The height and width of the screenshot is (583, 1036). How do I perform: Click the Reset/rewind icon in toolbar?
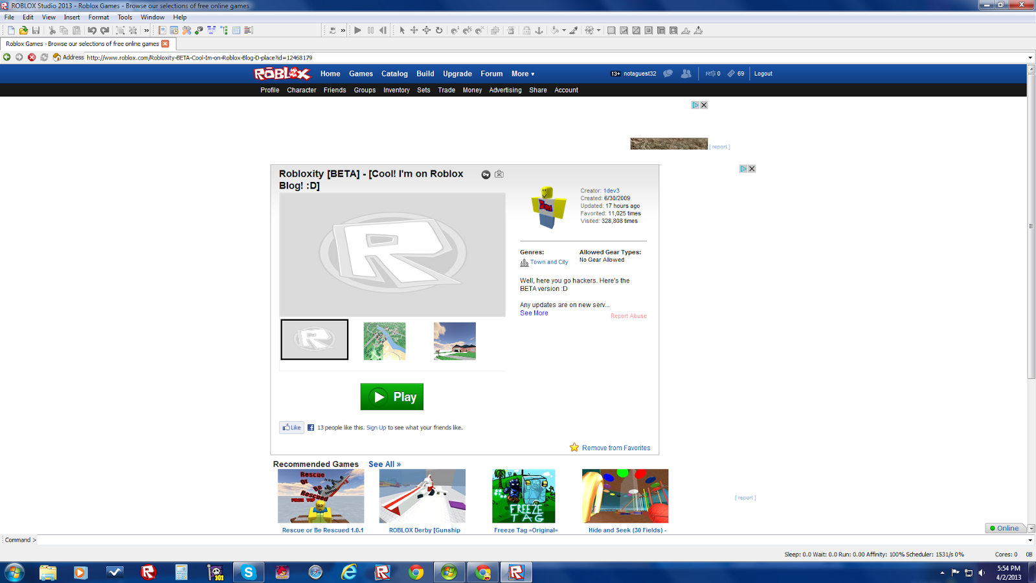[383, 30]
